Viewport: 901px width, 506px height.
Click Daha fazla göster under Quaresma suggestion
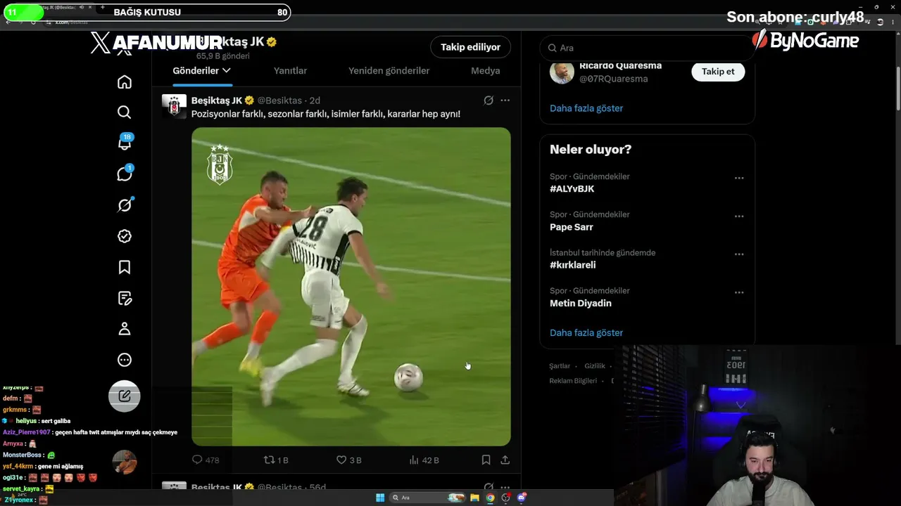pyautogui.click(x=586, y=108)
